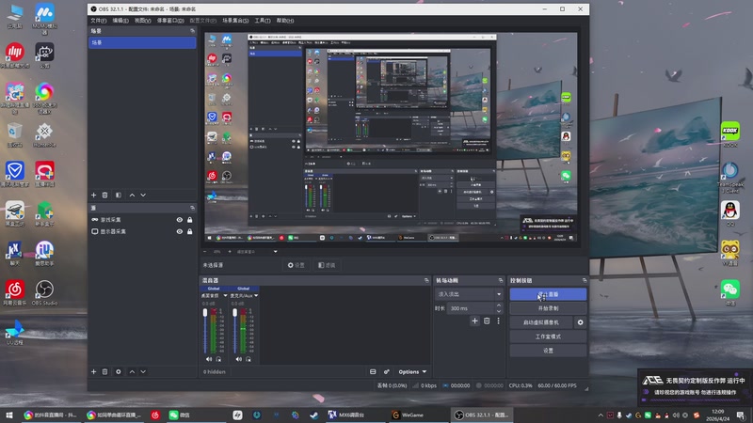Toggle the lock on 显示器采集 source
753x423 pixels.
tap(190, 231)
